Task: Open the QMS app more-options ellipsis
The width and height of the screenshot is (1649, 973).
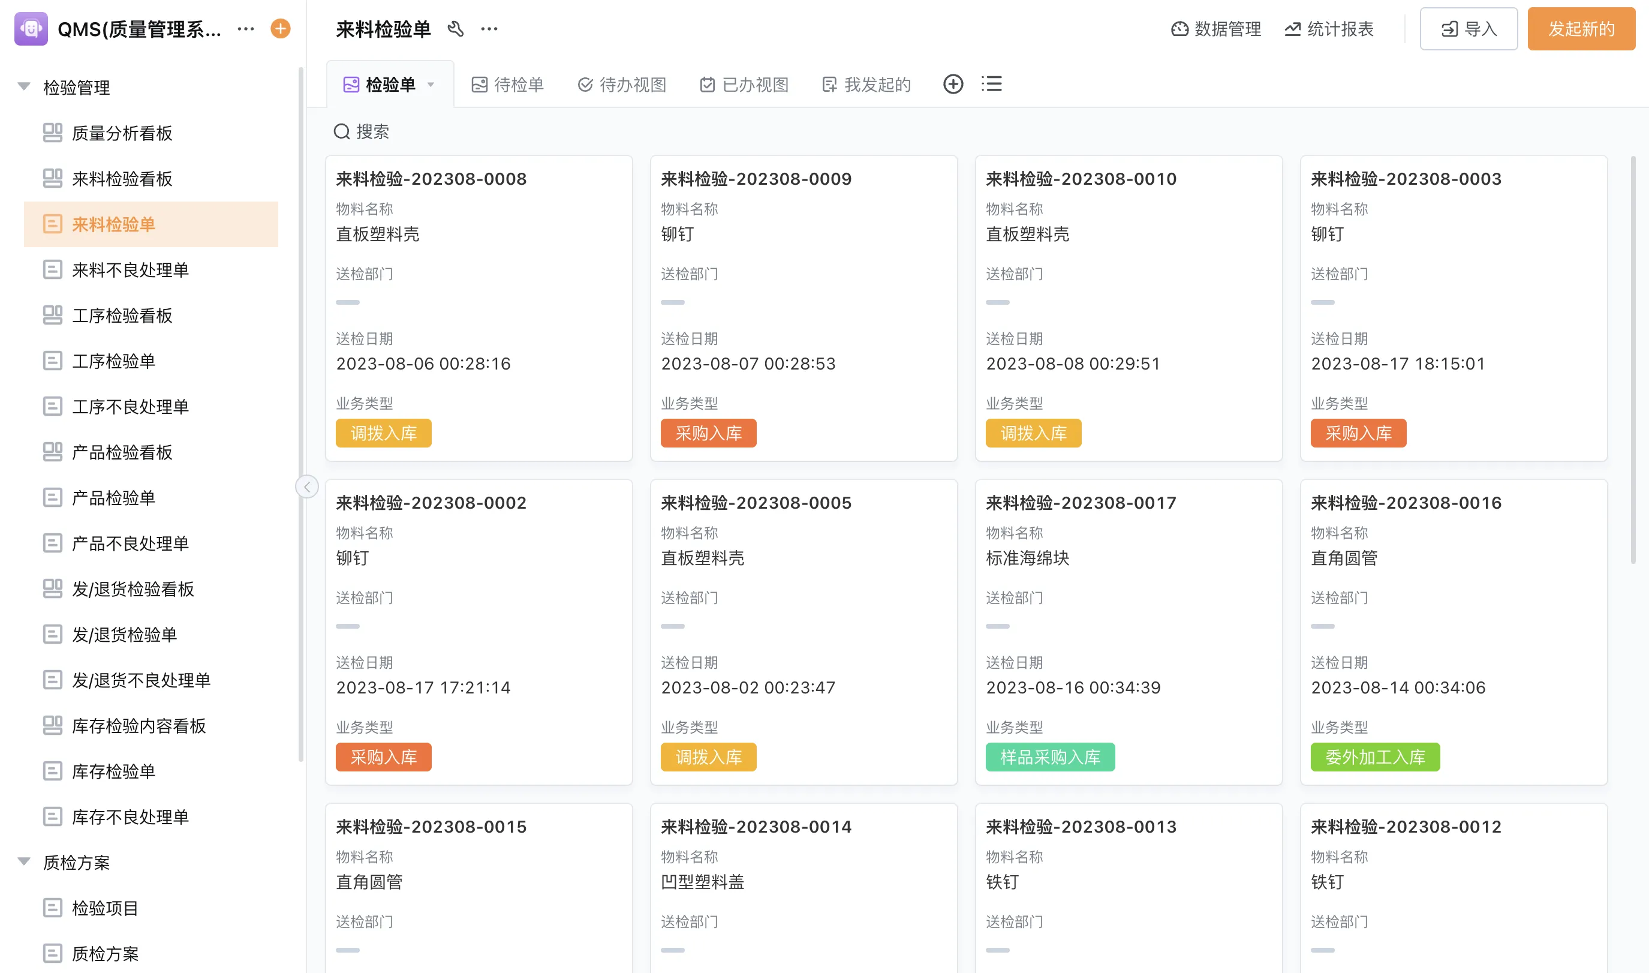Action: point(246,29)
